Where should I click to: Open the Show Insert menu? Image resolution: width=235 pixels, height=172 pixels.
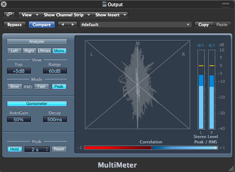click(110, 15)
